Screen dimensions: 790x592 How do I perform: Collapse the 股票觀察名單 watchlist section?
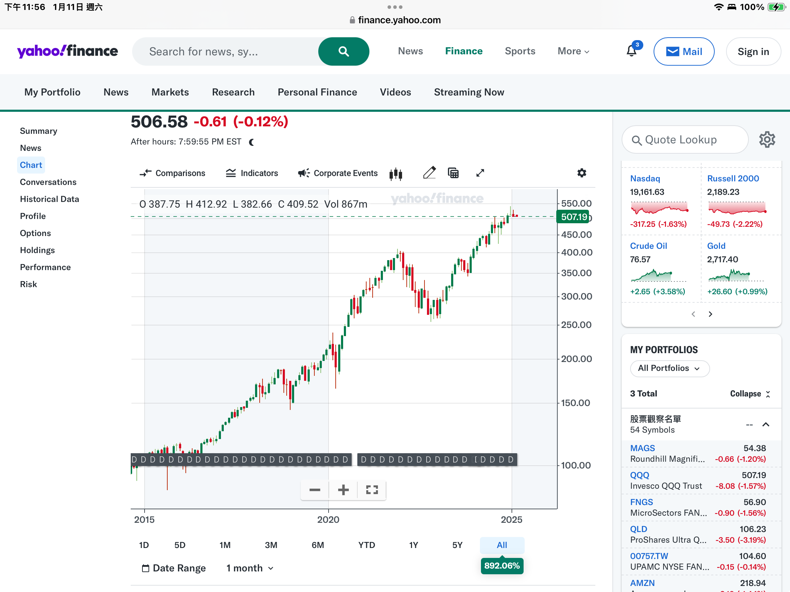coord(766,424)
